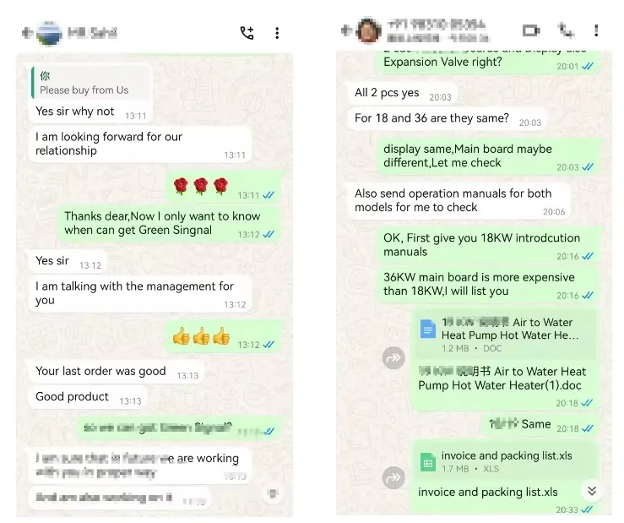This screenshot has height=523, width=624.
Task: Tap the '36KW main board is more expensive' message
Action: coord(489,284)
